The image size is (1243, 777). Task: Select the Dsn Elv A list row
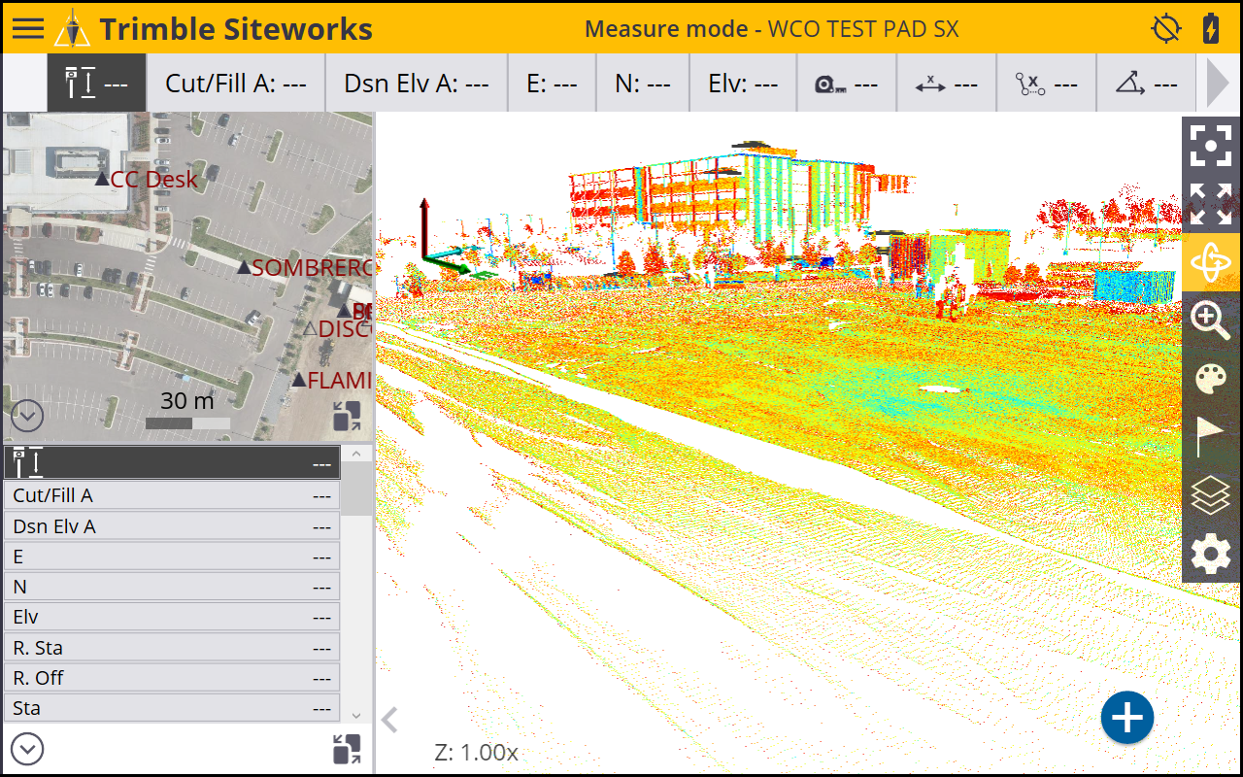pyautogui.click(x=172, y=526)
